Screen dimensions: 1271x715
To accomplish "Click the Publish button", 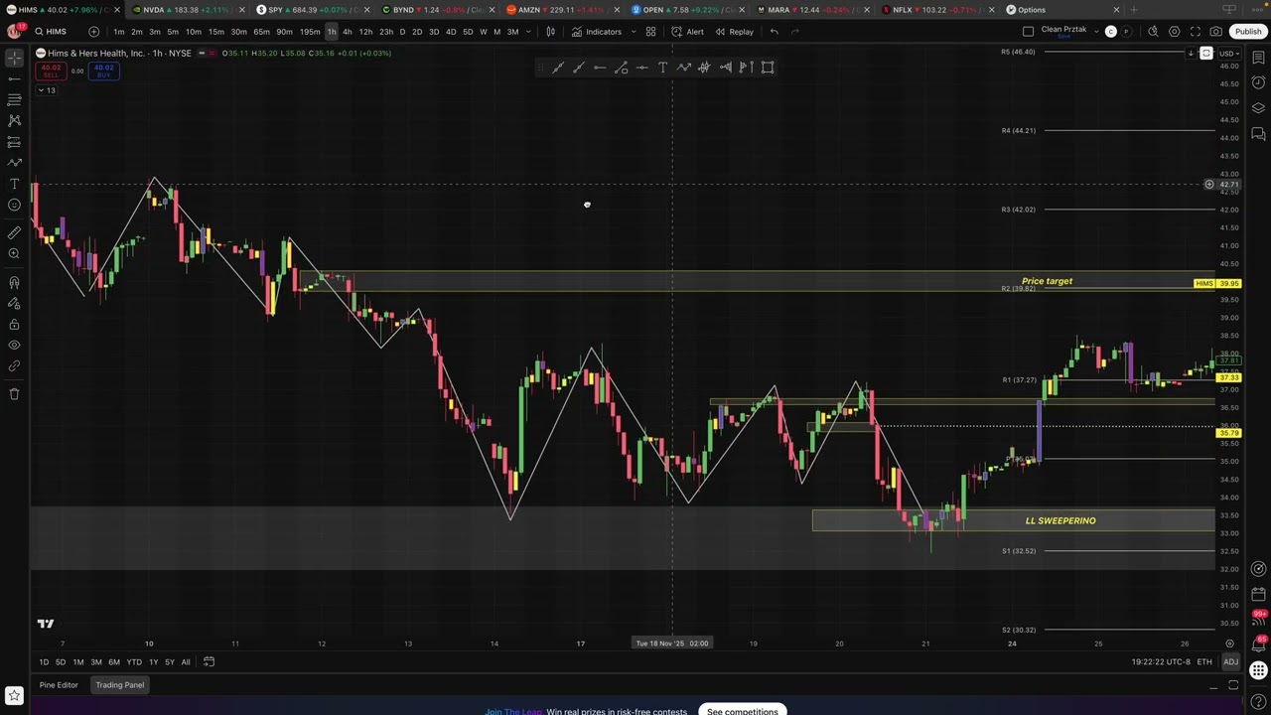I will pos(1248,32).
